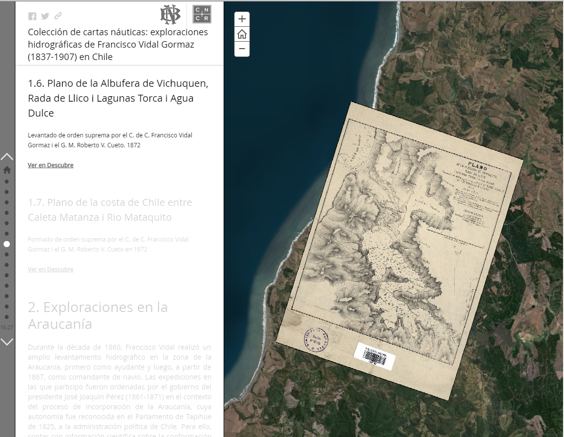Jump to last navigation dot above 16-27

tap(7, 316)
